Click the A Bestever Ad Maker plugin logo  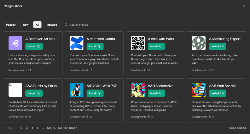tap(15, 43)
